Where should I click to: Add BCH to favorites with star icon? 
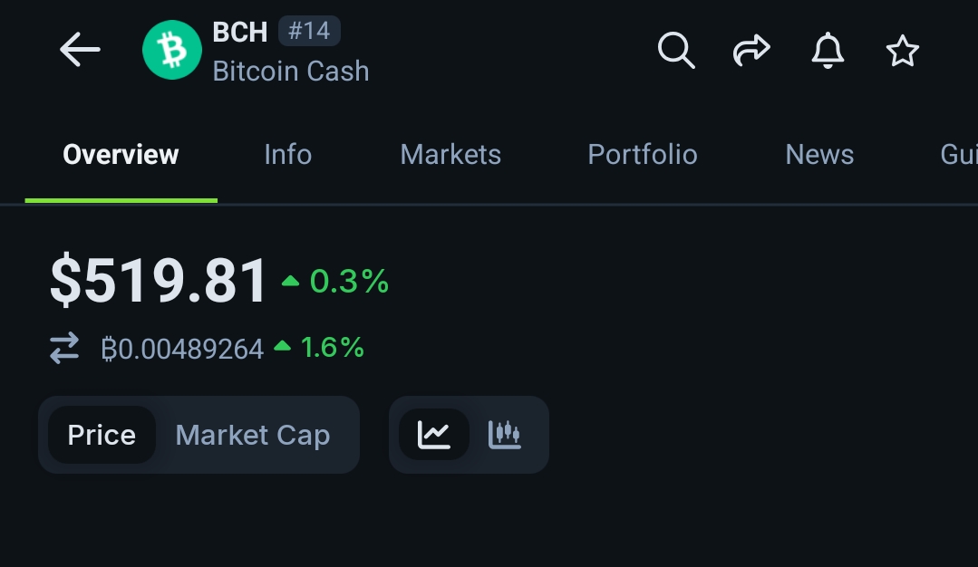[903, 51]
